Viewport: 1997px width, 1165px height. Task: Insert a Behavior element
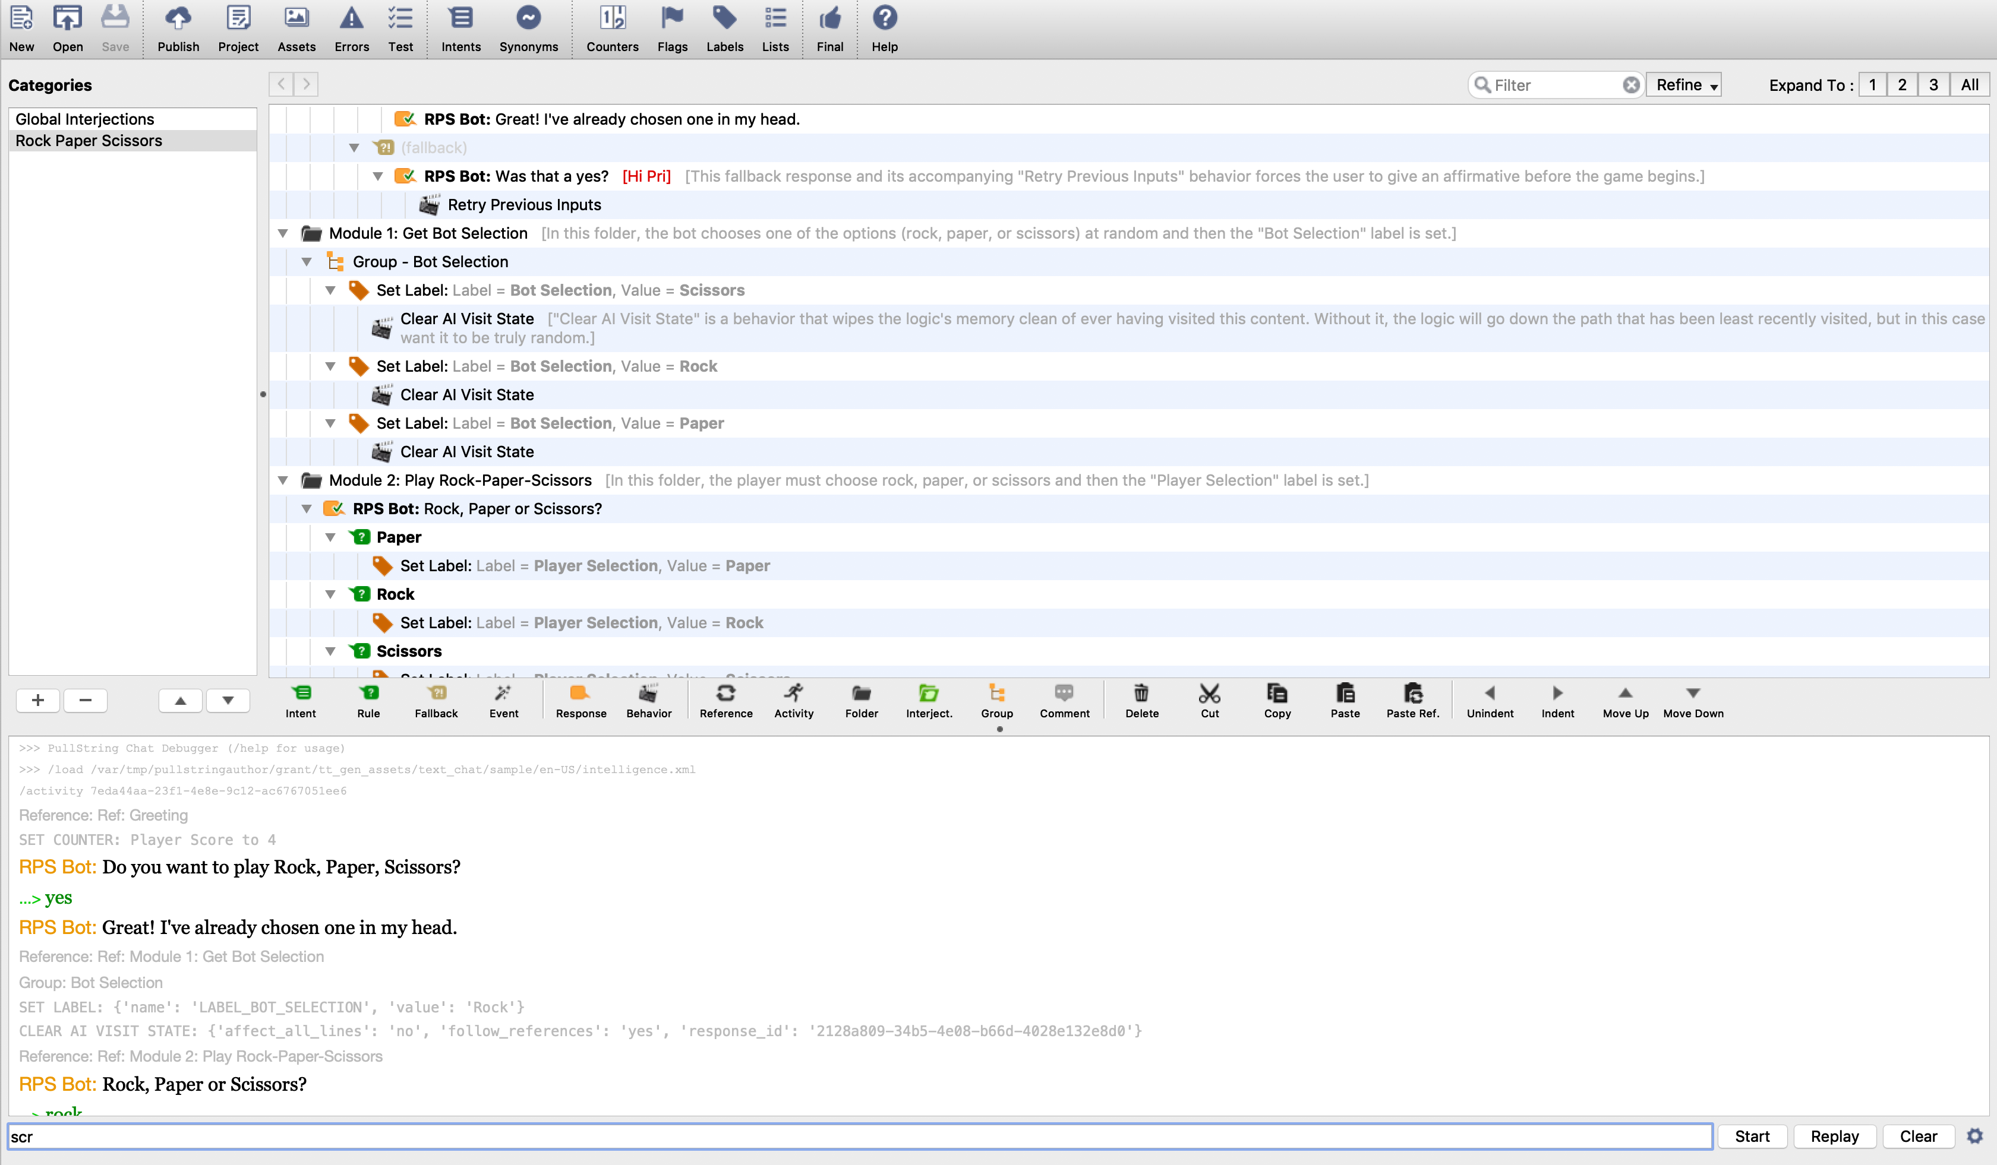tap(648, 700)
